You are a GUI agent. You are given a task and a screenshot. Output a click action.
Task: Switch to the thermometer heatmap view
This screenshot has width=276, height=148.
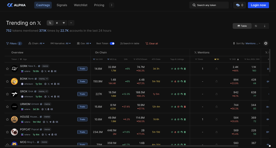click(264, 26)
